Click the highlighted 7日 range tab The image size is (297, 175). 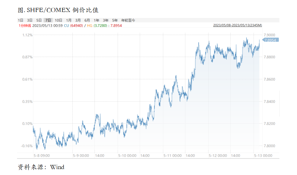click(48, 20)
